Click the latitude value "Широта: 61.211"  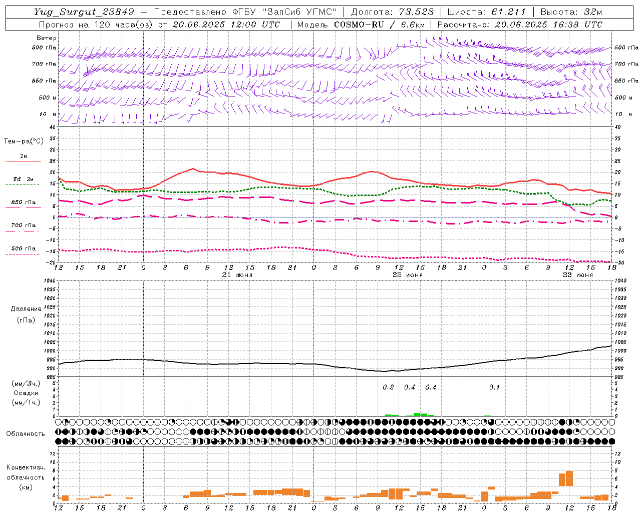point(486,12)
